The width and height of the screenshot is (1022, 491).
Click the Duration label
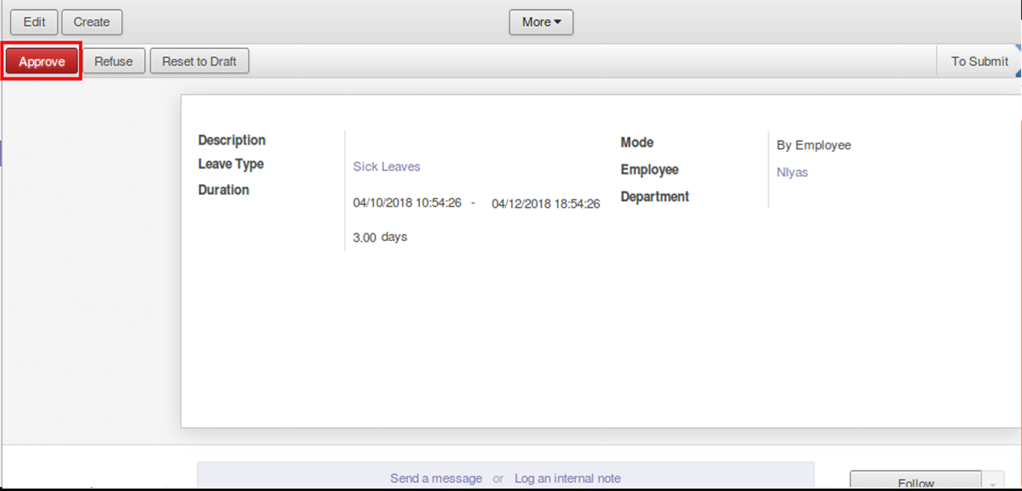point(223,190)
